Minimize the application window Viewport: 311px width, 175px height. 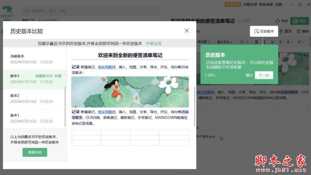pyautogui.click(x=292, y=4)
